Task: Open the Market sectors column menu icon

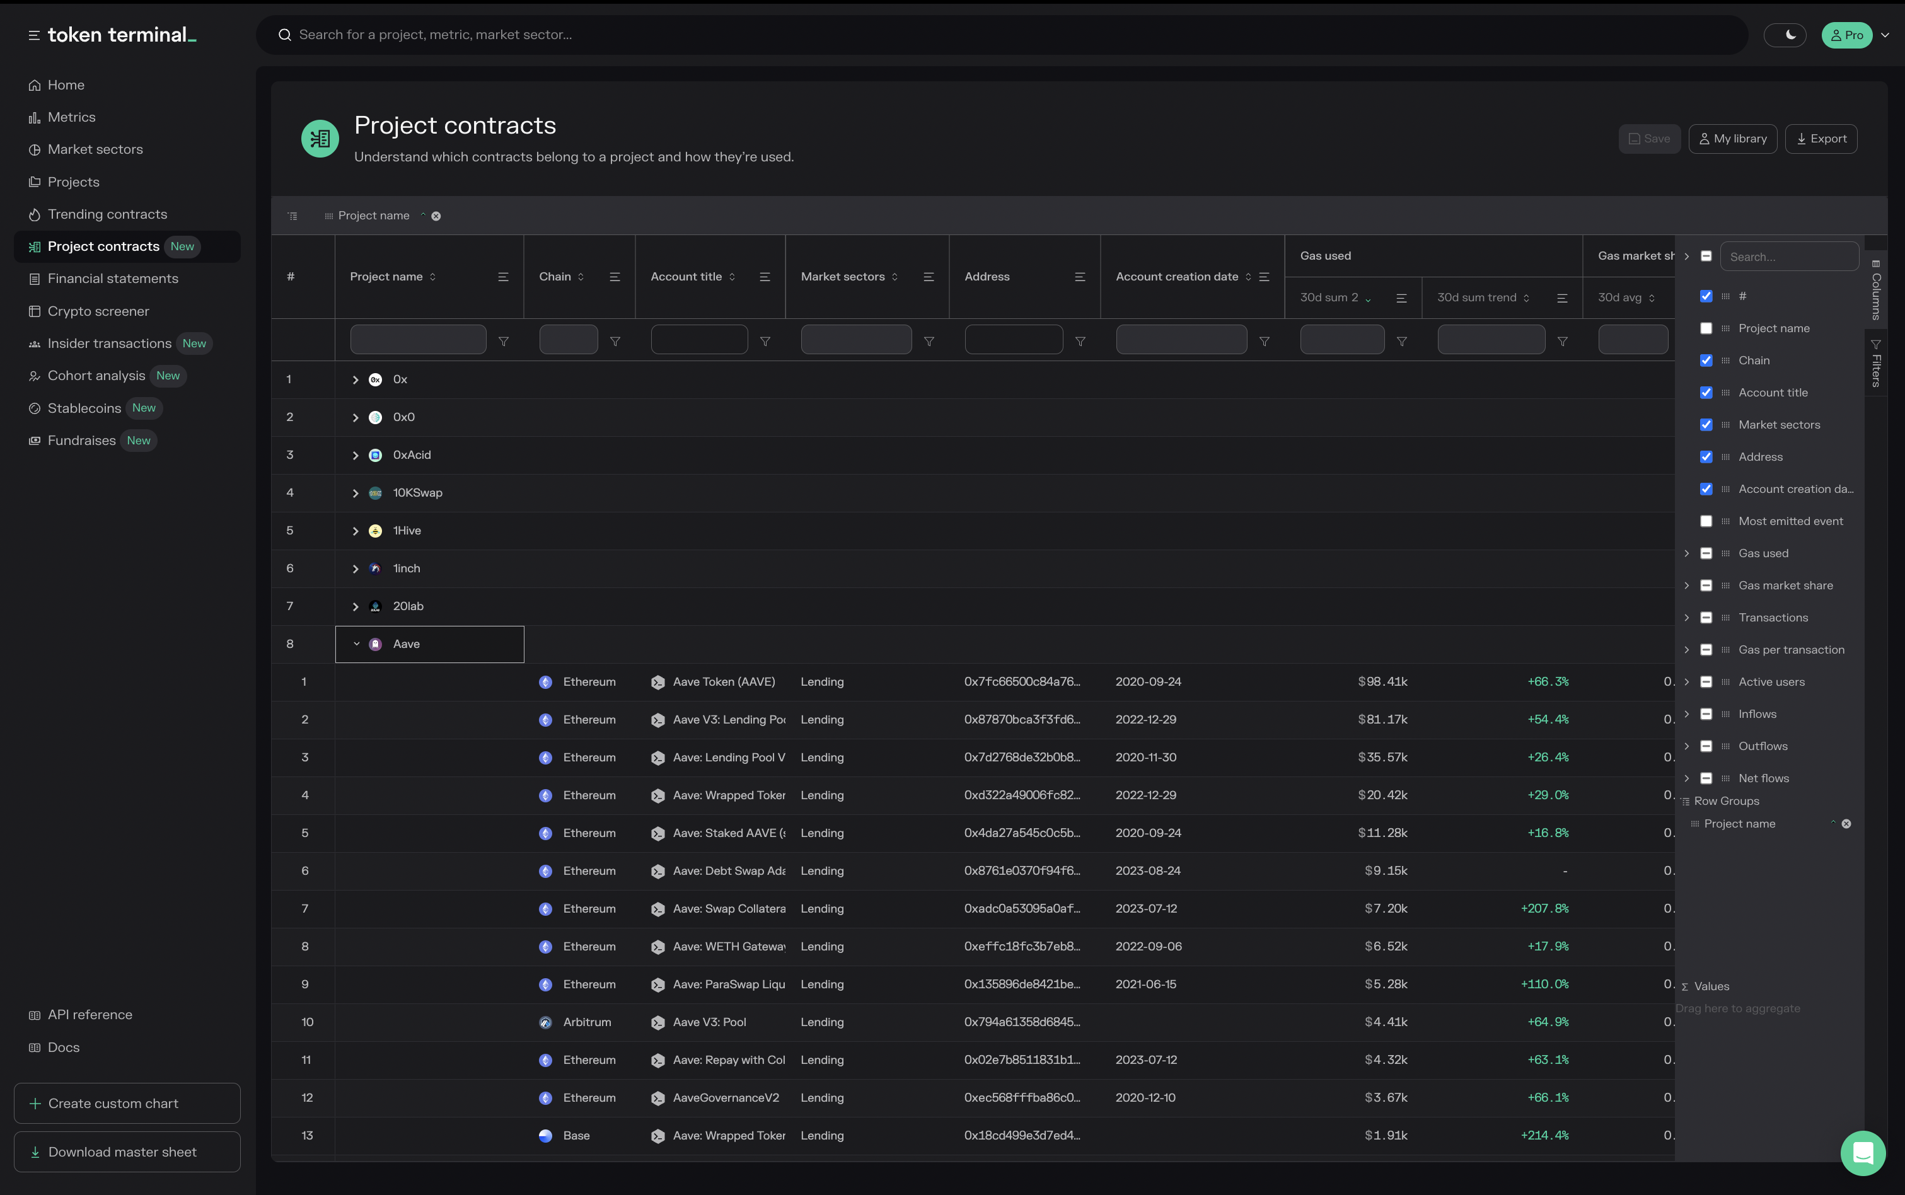Action: click(x=928, y=277)
